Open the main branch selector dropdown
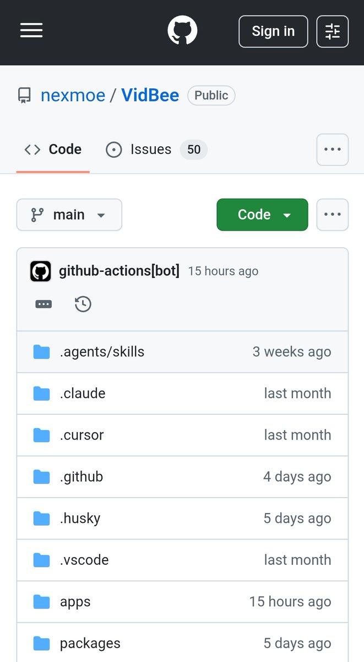This screenshot has width=364, height=662. coord(69,215)
